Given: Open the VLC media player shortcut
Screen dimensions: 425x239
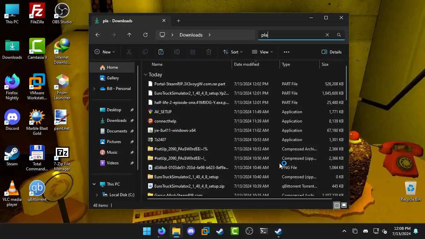Looking at the screenshot, I should click(12, 194).
